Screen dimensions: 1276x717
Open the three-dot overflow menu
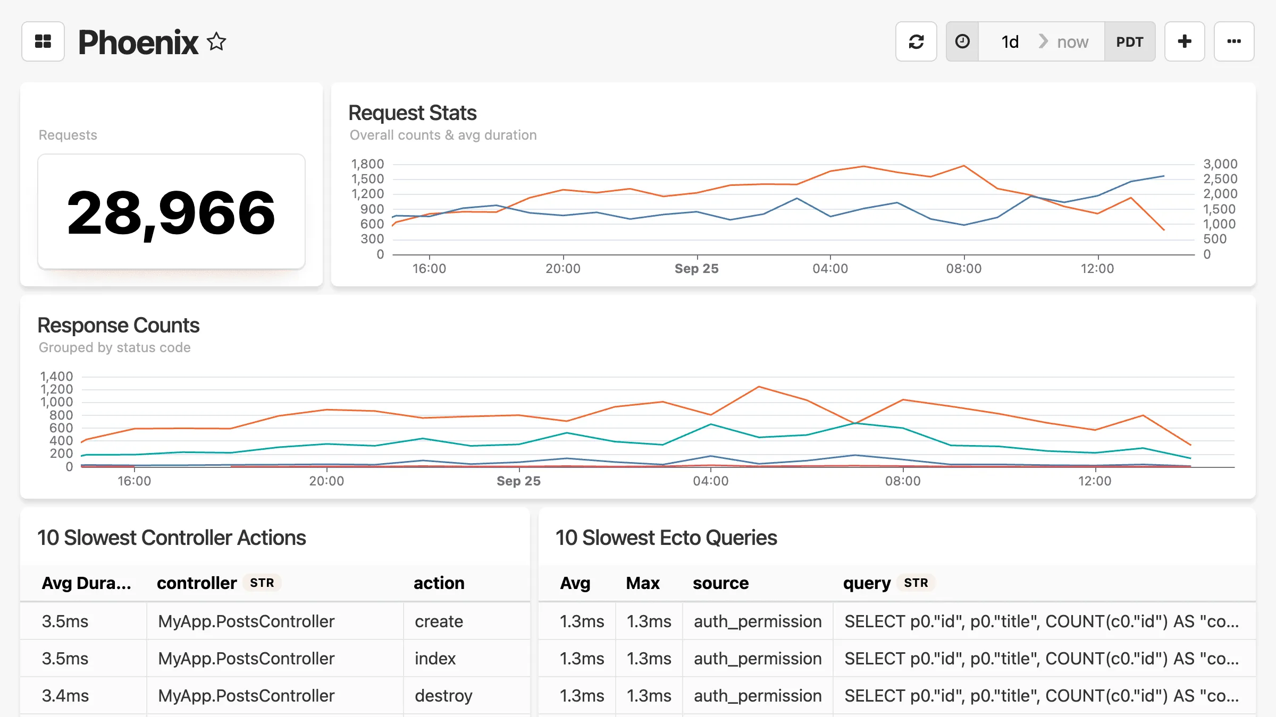(1234, 41)
